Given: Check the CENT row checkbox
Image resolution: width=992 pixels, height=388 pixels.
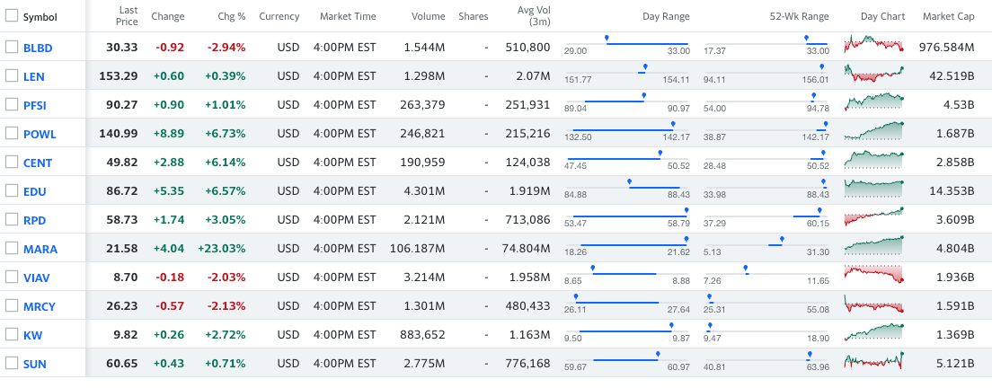Looking at the screenshot, I should (x=12, y=162).
